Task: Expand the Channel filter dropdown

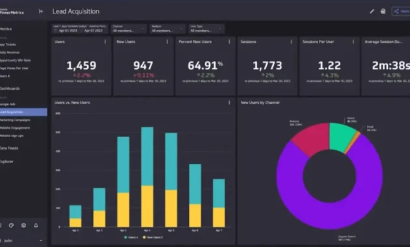Action: (128, 29)
